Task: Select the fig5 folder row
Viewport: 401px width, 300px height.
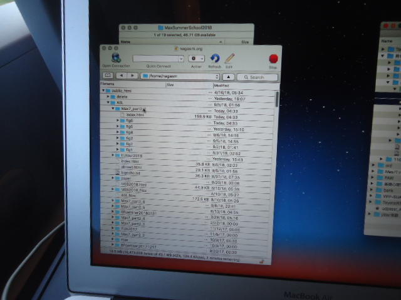Action: [x=187, y=127]
